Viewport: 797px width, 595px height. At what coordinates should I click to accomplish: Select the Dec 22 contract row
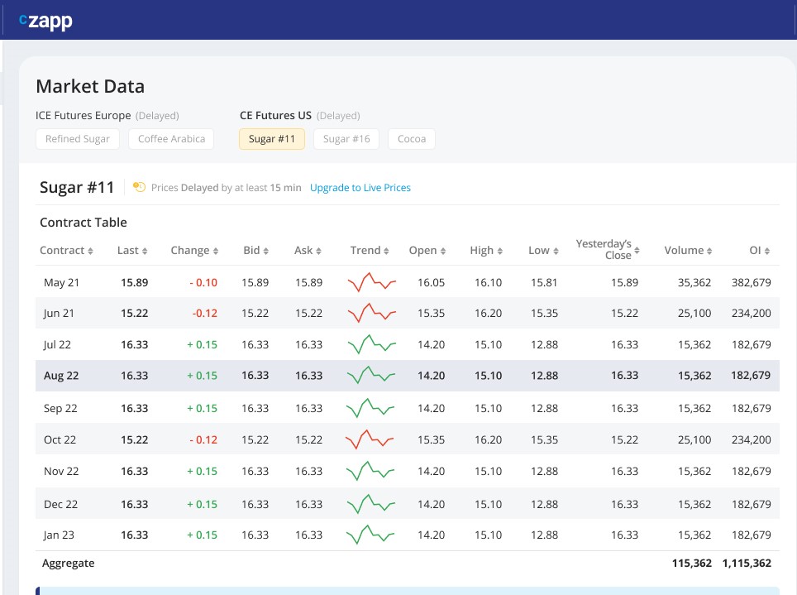pyautogui.click(x=407, y=505)
